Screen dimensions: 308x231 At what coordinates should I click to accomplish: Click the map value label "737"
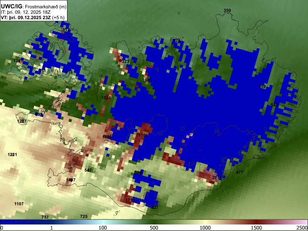[45, 217]
